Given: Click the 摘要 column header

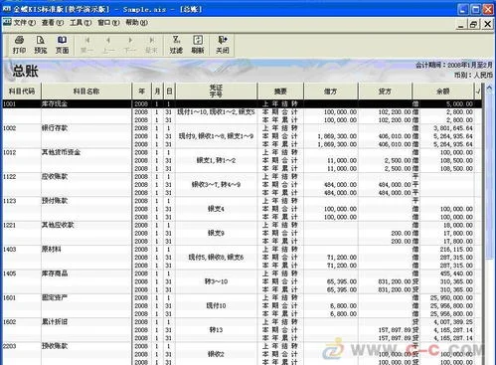Looking at the screenshot, I should (x=280, y=91).
